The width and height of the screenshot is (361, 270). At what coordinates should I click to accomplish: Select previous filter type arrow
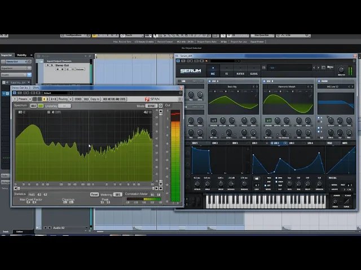(x=349, y=87)
